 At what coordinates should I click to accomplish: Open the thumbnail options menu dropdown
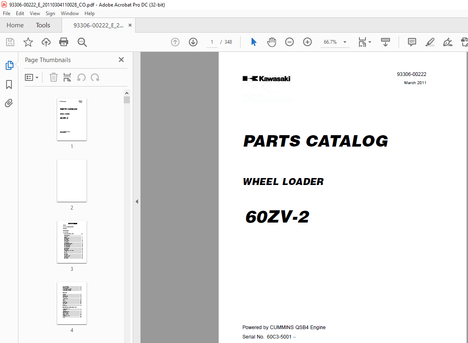pos(32,77)
